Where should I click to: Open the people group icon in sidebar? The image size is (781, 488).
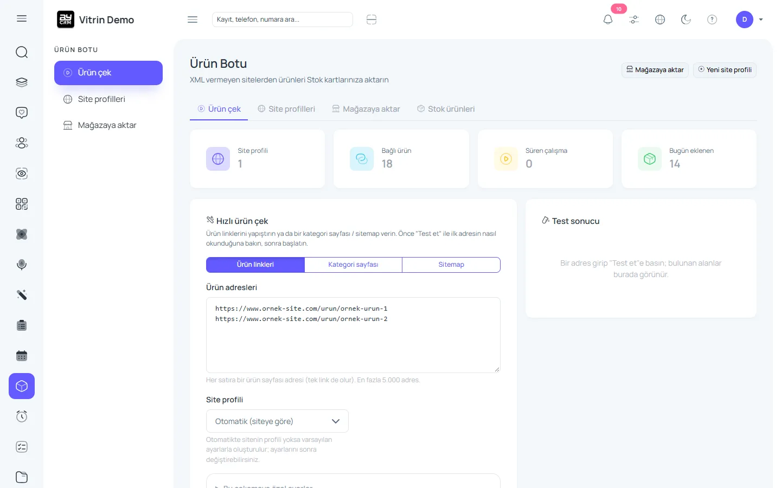click(22, 143)
